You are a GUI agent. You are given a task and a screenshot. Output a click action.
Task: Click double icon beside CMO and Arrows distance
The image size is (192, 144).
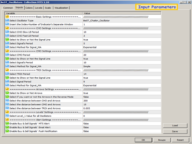7,104
